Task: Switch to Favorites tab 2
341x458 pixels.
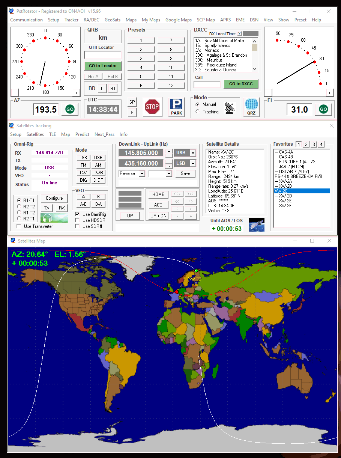Action: (x=306, y=144)
